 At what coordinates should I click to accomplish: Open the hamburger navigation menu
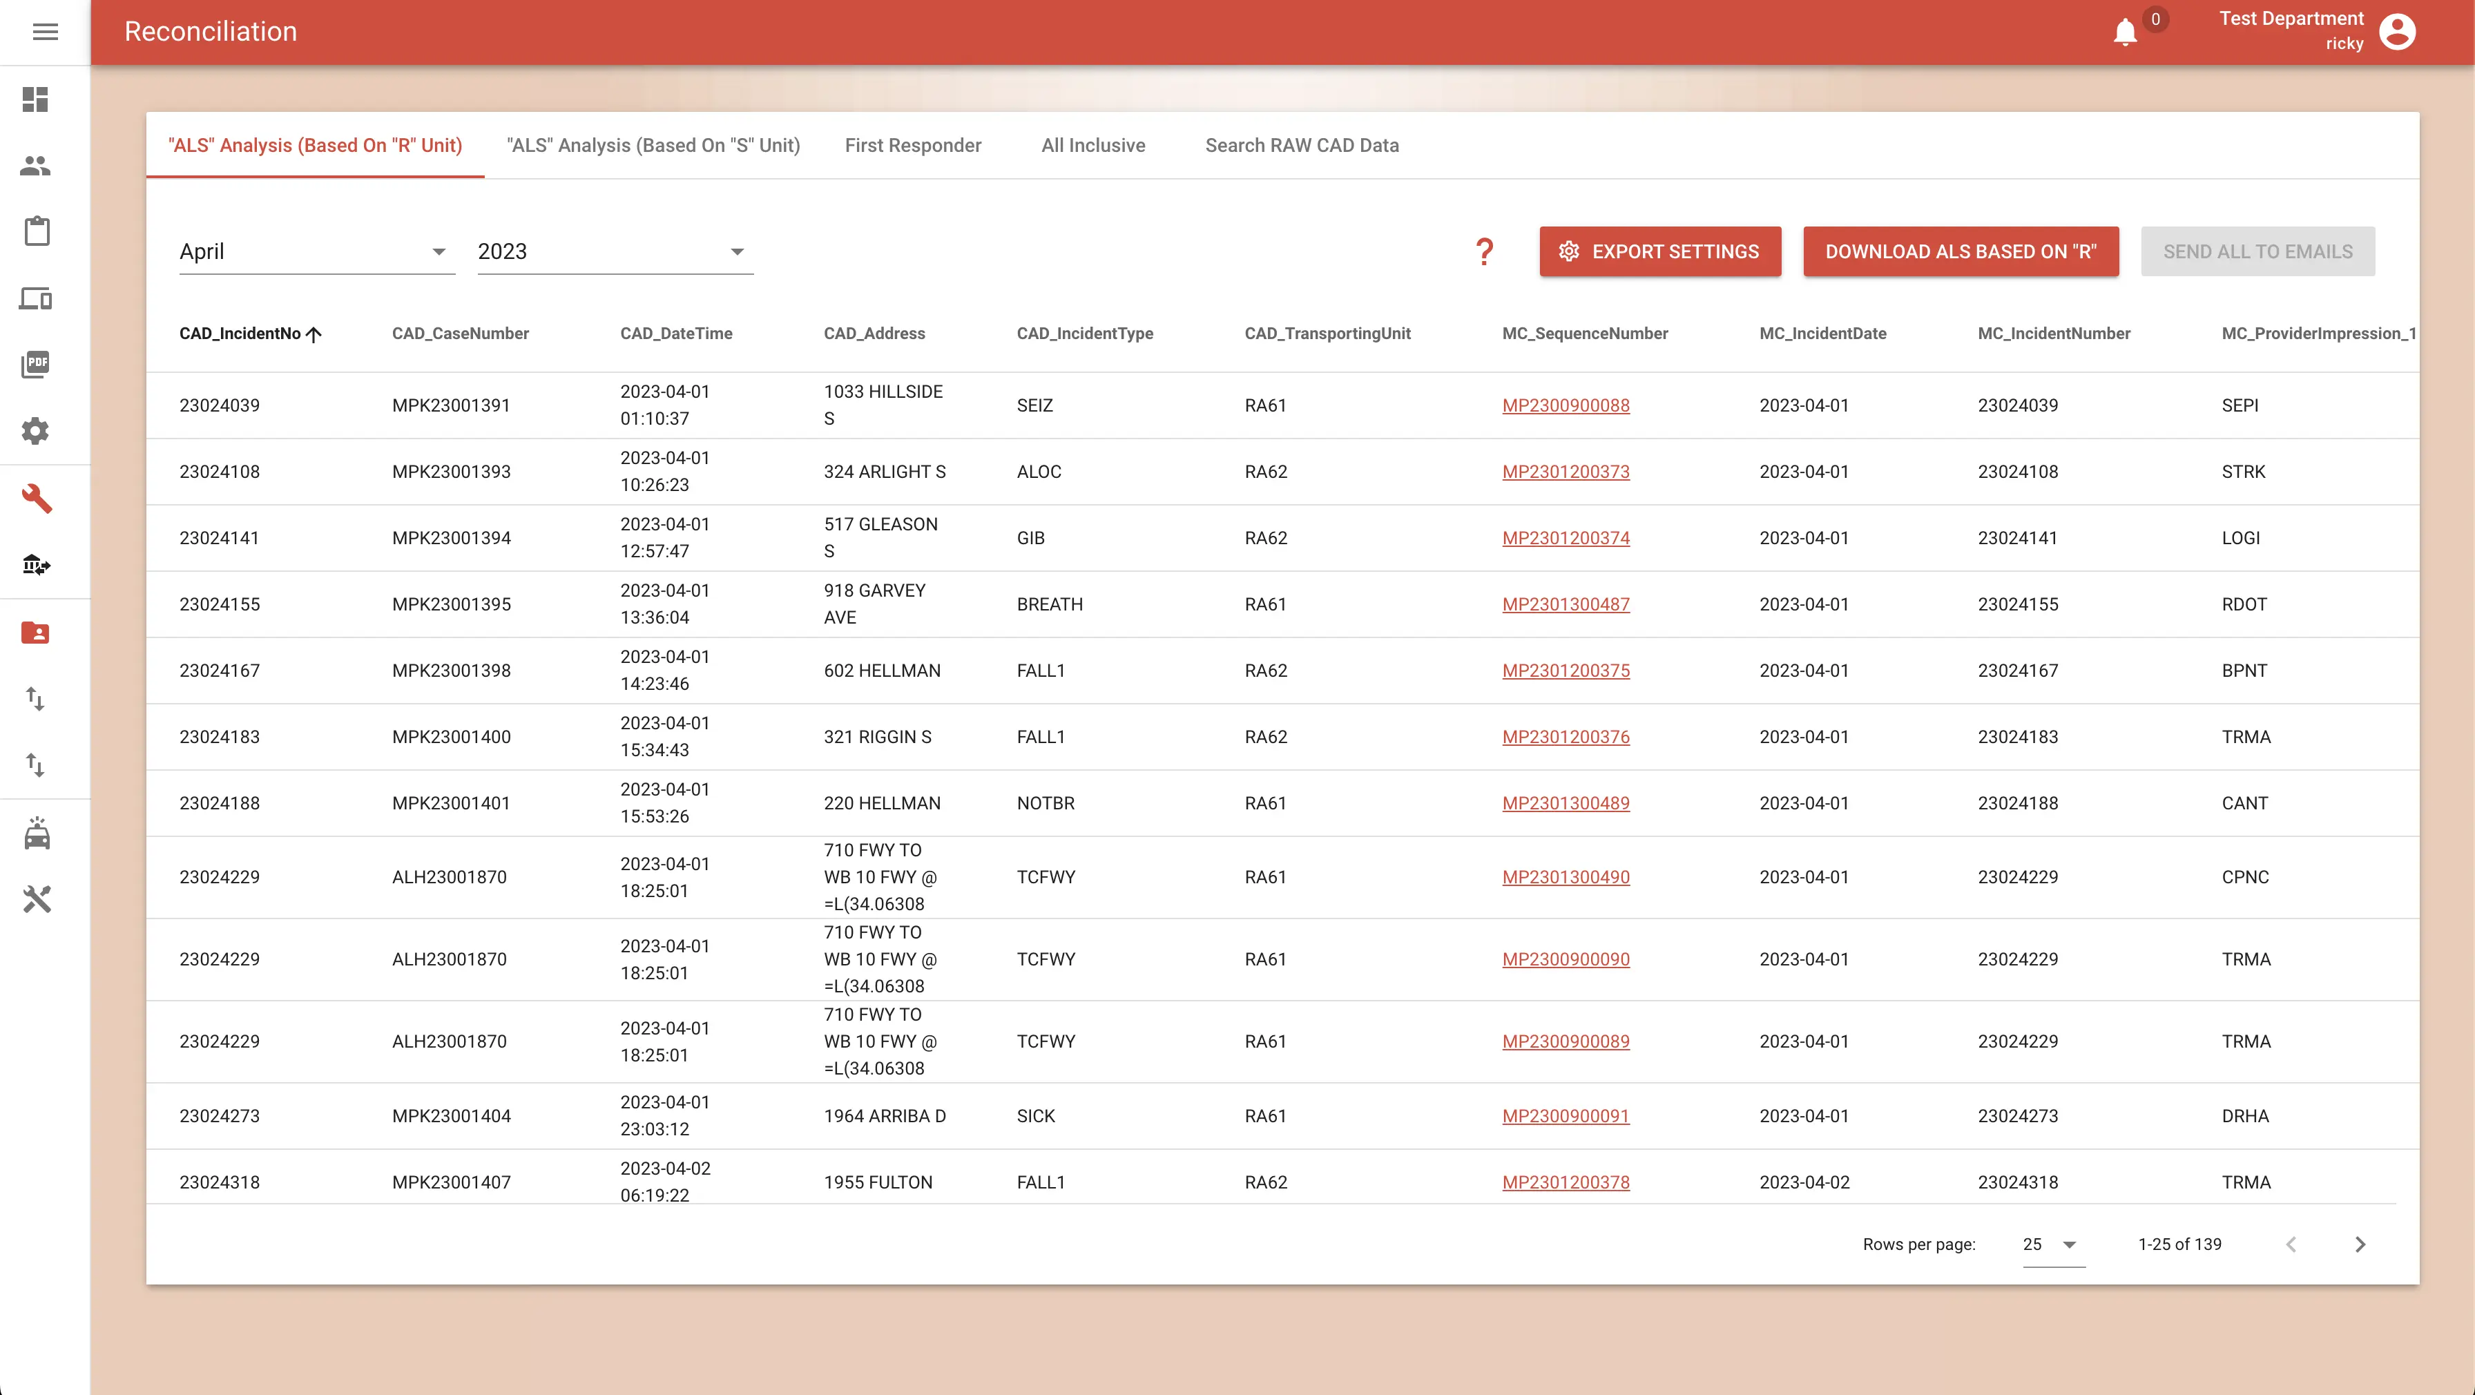pos(45,32)
